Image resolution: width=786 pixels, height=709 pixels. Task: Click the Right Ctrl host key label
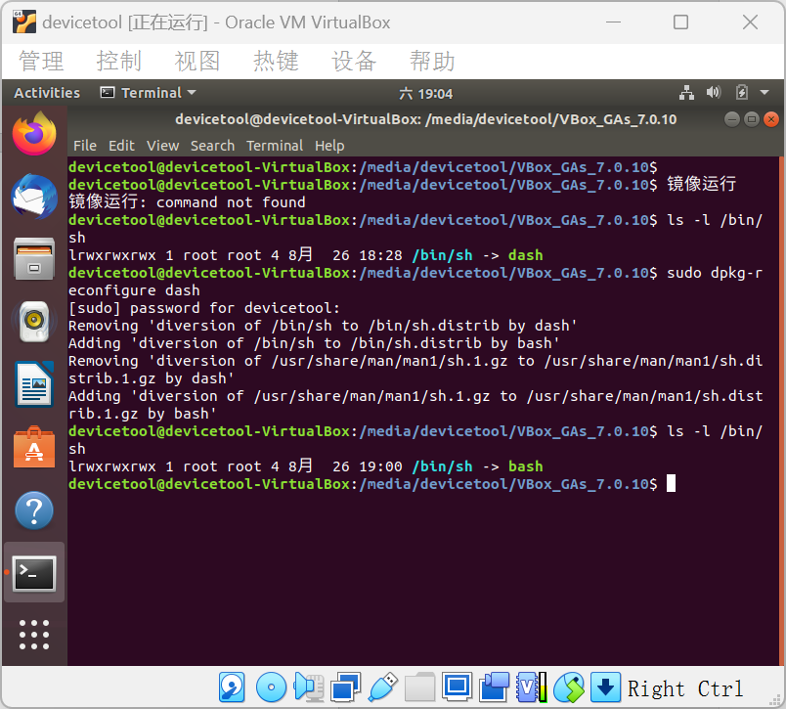pyautogui.click(x=685, y=688)
